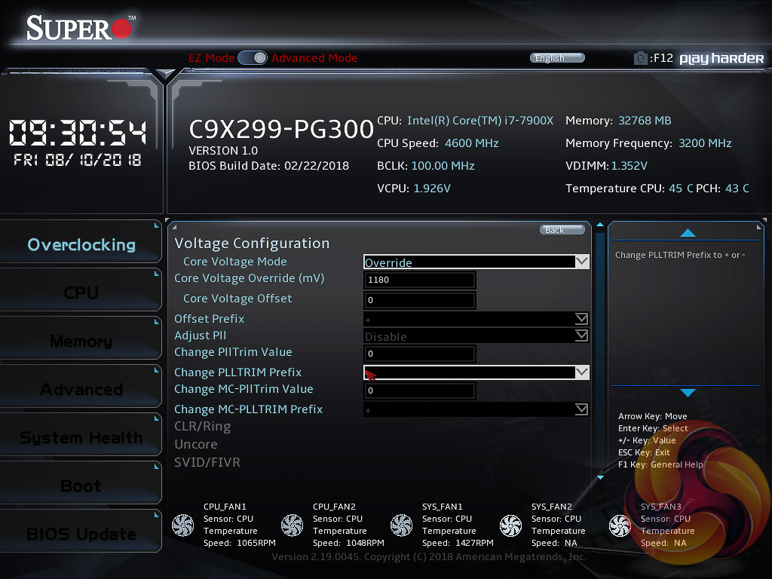Open the Offset Prefix dropdown
Viewport: 772px width, 579px height.
point(476,319)
